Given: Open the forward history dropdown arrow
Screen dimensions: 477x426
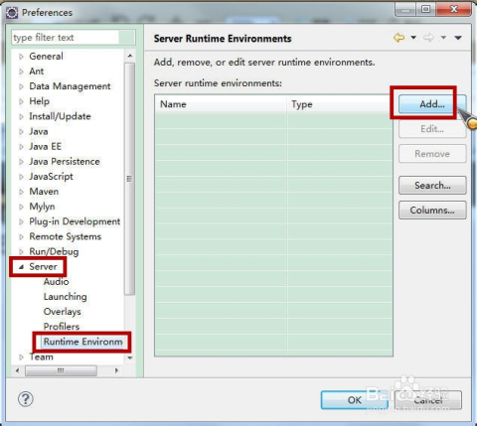Looking at the screenshot, I should click(x=443, y=38).
